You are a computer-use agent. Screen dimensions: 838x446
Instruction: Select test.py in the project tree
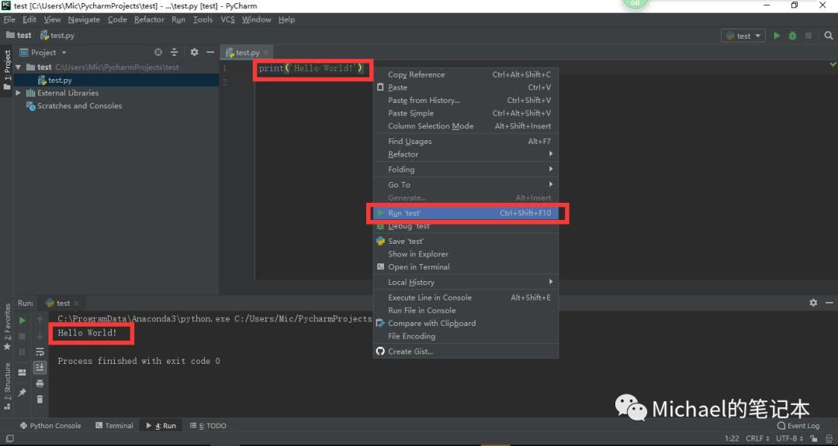click(60, 80)
